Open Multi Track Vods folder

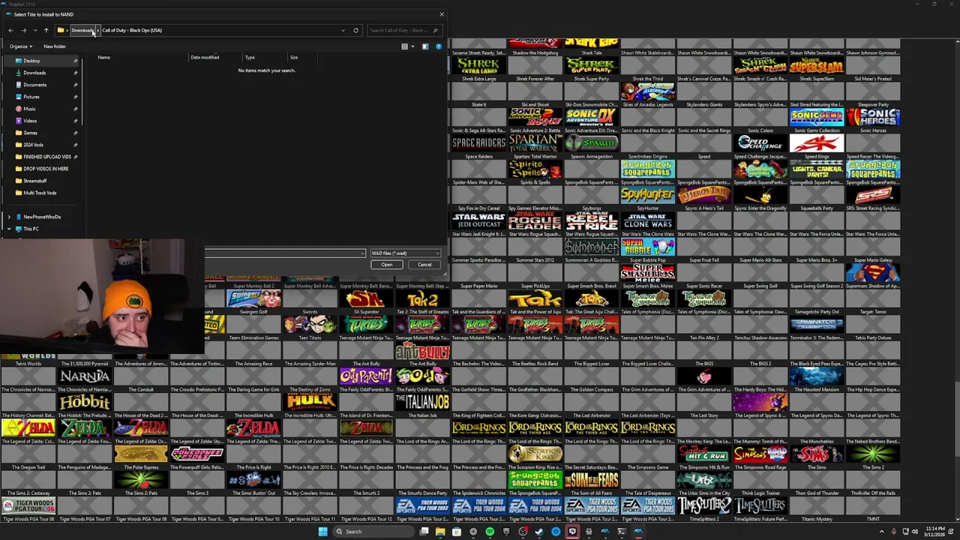41,193
